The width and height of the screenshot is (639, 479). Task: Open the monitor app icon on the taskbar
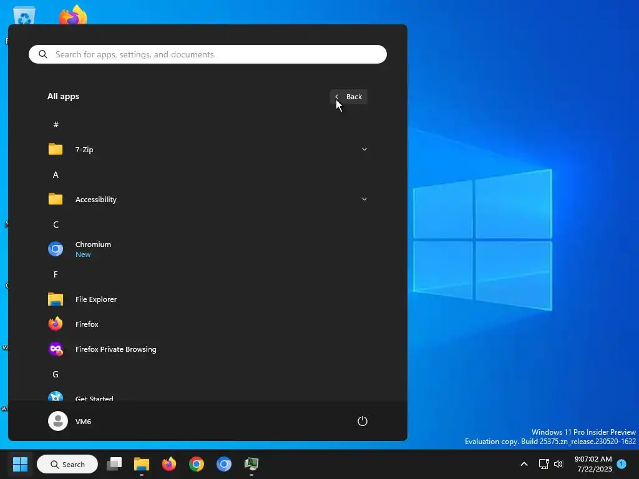point(251,464)
